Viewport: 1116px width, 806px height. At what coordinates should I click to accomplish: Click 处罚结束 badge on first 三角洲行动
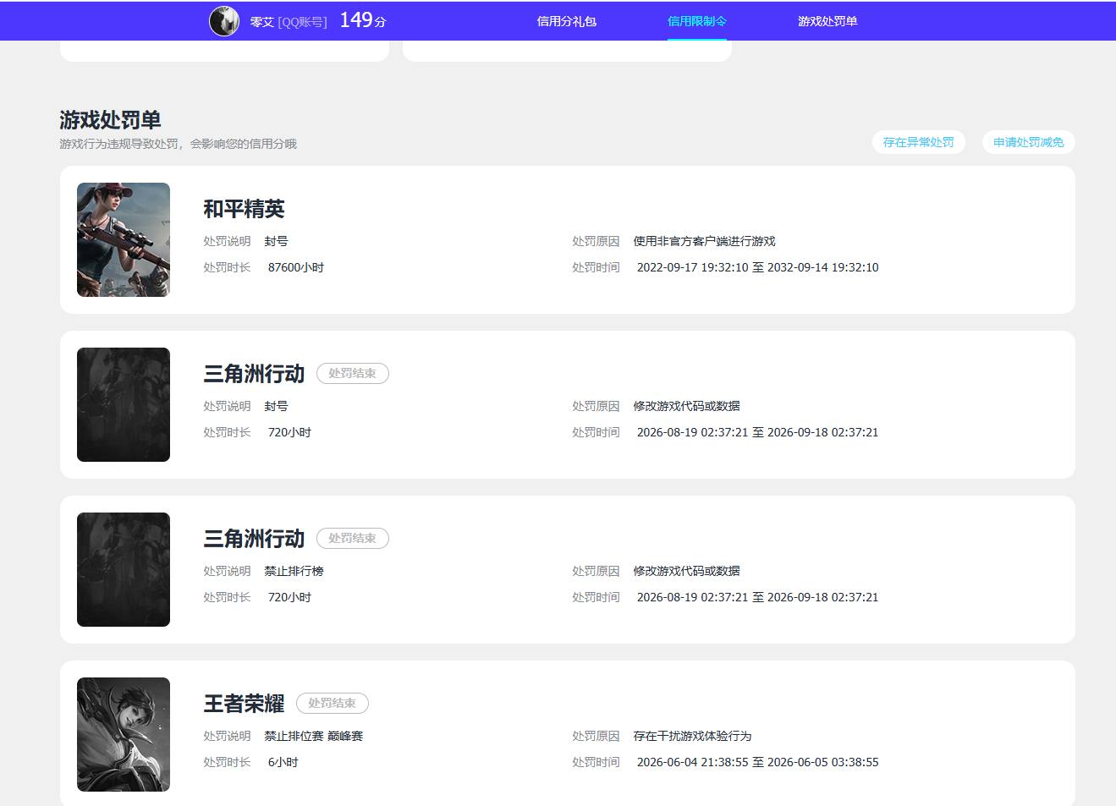coord(353,373)
